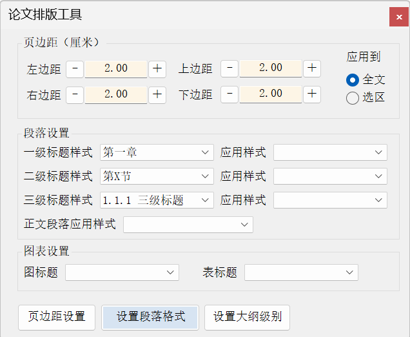Expand the 二级标题样式 dropdown showing 第X节
The width and height of the screenshot is (410, 337).
pos(157,176)
